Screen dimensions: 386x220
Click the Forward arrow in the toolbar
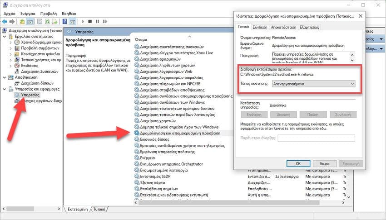tap(12, 22)
